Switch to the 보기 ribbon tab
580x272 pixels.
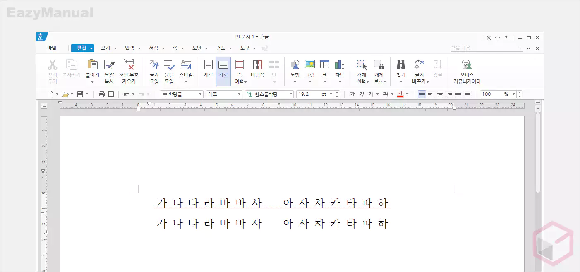click(106, 48)
